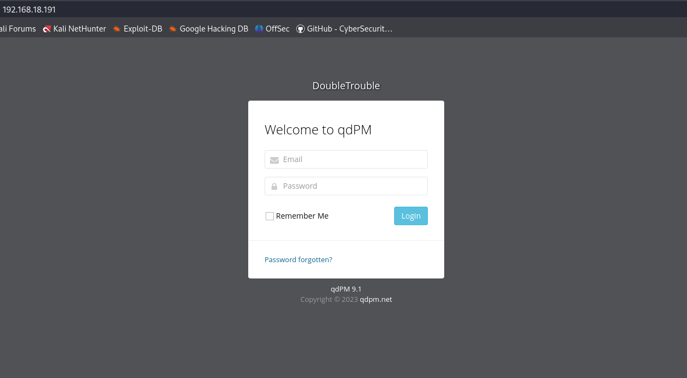Enable the Remember Me checkbox
The image size is (687, 378).
(x=269, y=216)
